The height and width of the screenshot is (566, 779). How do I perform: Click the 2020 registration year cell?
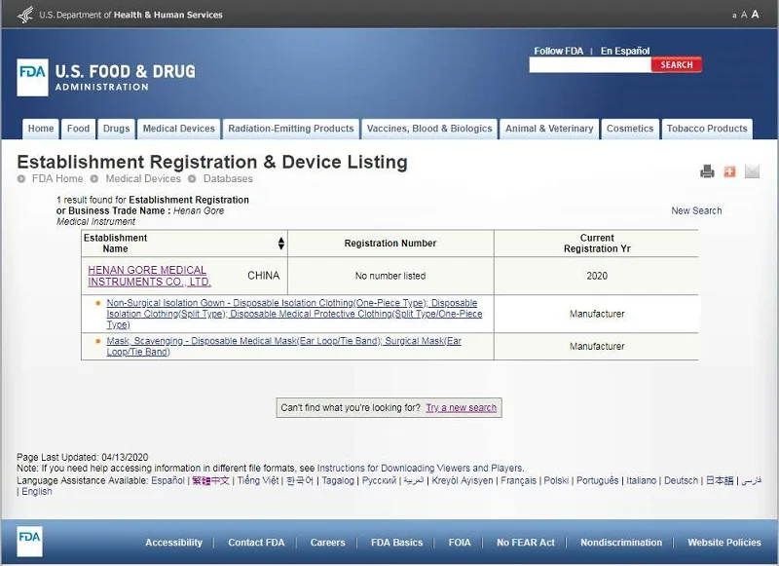pyautogui.click(x=597, y=276)
